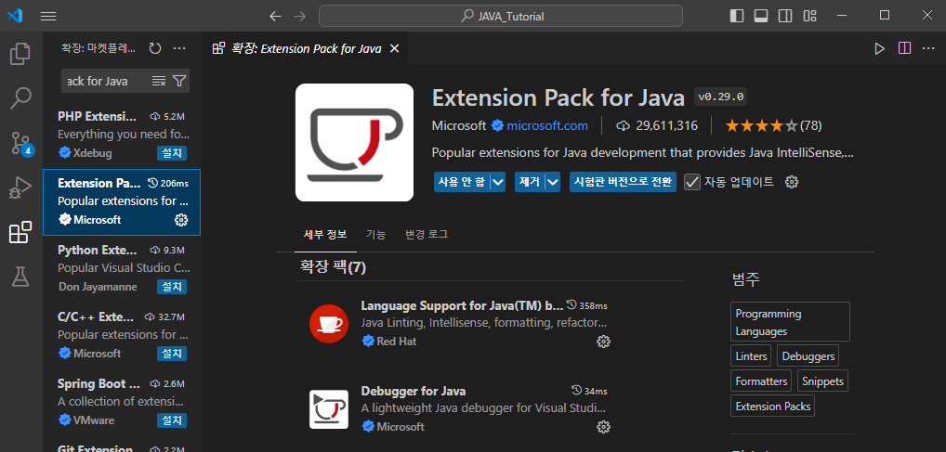Toggle the bottom panel layout
The image size is (946, 452).
761,16
